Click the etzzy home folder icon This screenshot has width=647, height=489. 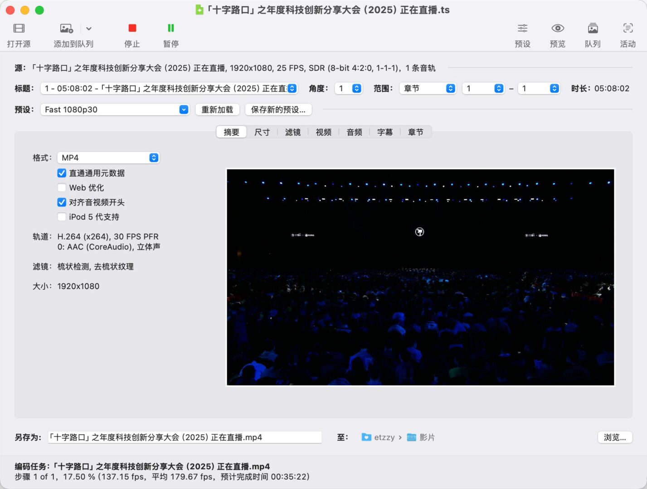(366, 437)
